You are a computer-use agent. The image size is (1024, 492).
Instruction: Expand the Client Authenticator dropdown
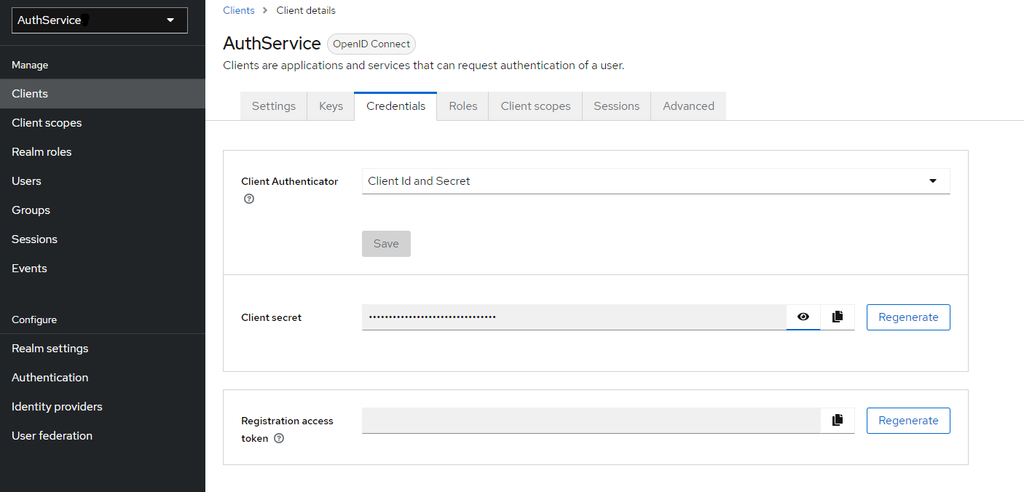655,181
